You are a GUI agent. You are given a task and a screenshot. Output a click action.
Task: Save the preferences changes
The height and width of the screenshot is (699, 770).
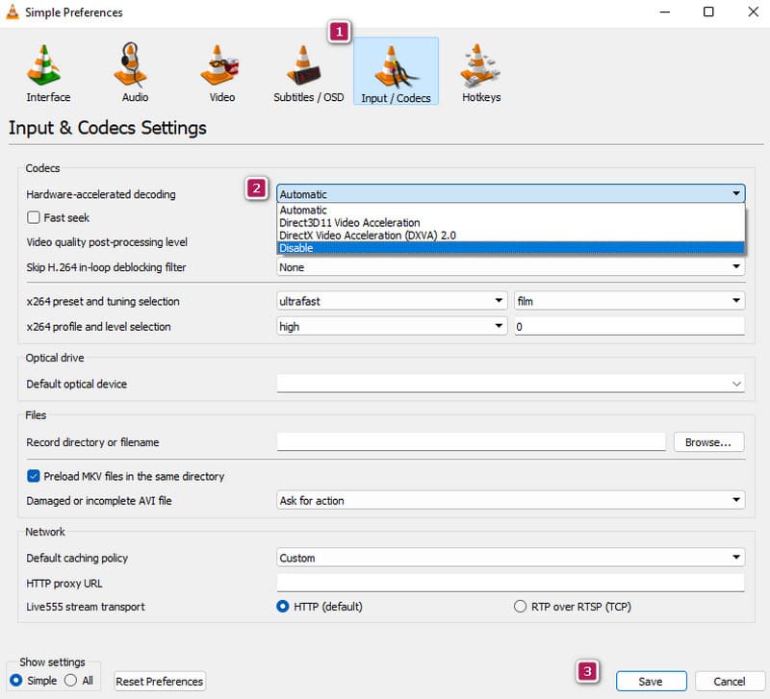(x=650, y=681)
